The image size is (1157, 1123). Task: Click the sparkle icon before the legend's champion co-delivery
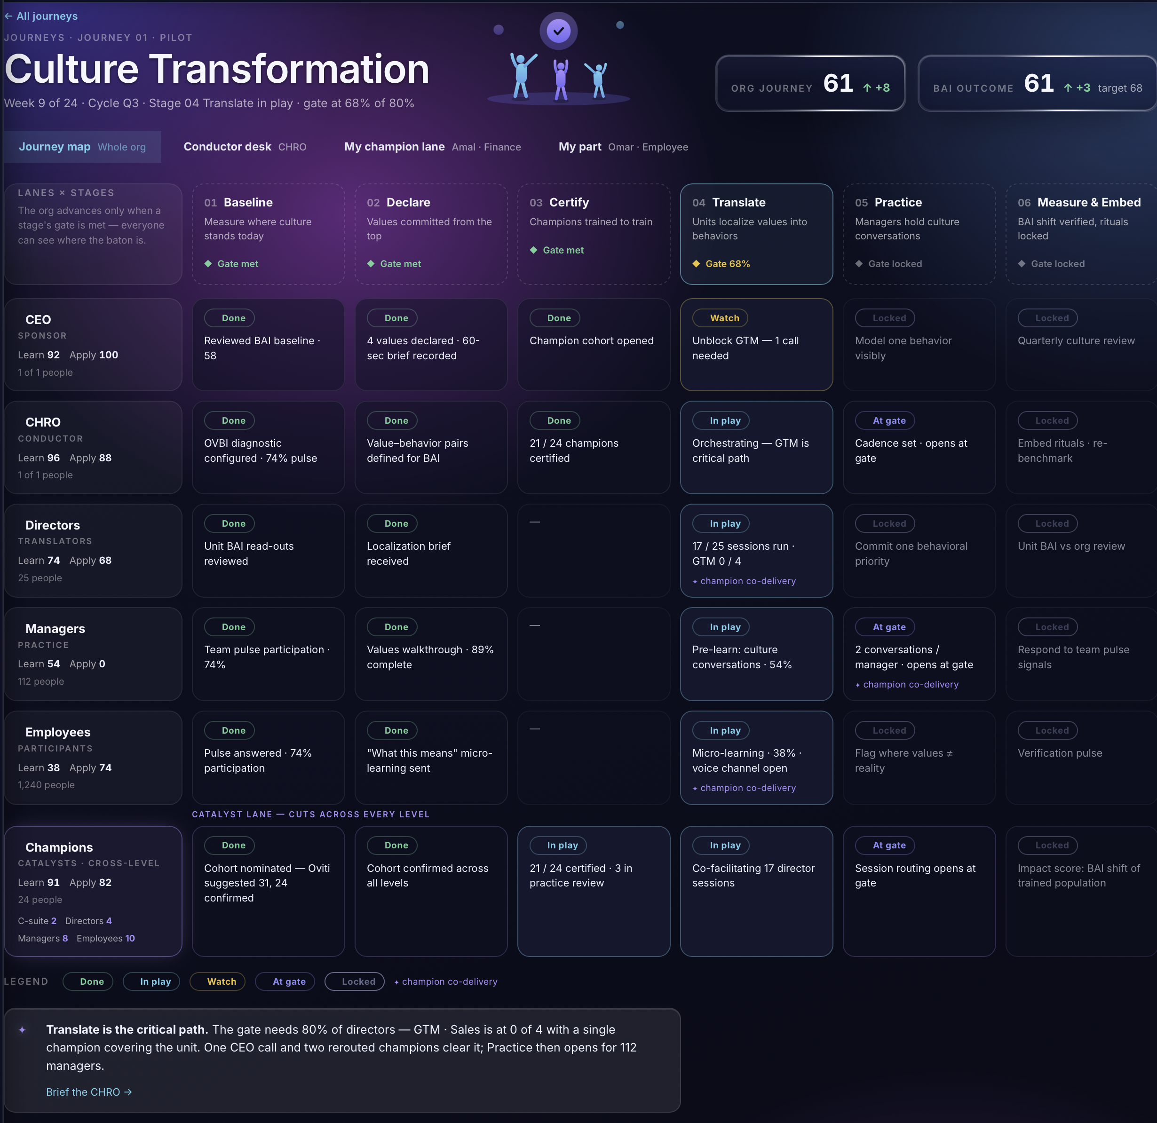(x=396, y=982)
